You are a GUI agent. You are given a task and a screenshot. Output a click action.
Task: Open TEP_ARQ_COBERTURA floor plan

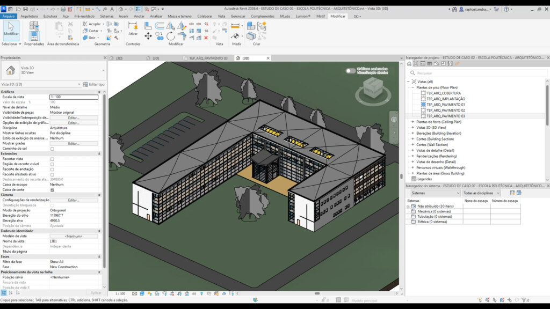(x=443, y=93)
